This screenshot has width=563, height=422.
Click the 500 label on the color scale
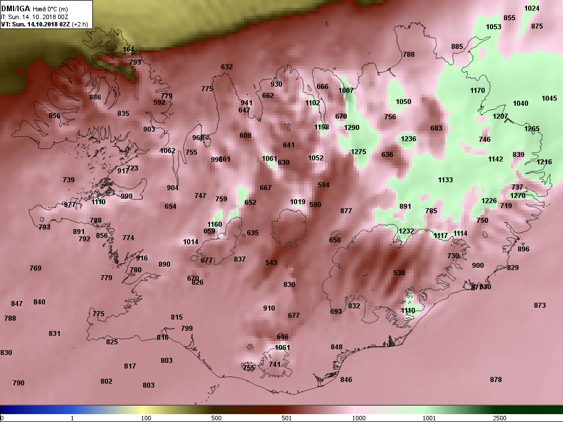click(x=216, y=418)
